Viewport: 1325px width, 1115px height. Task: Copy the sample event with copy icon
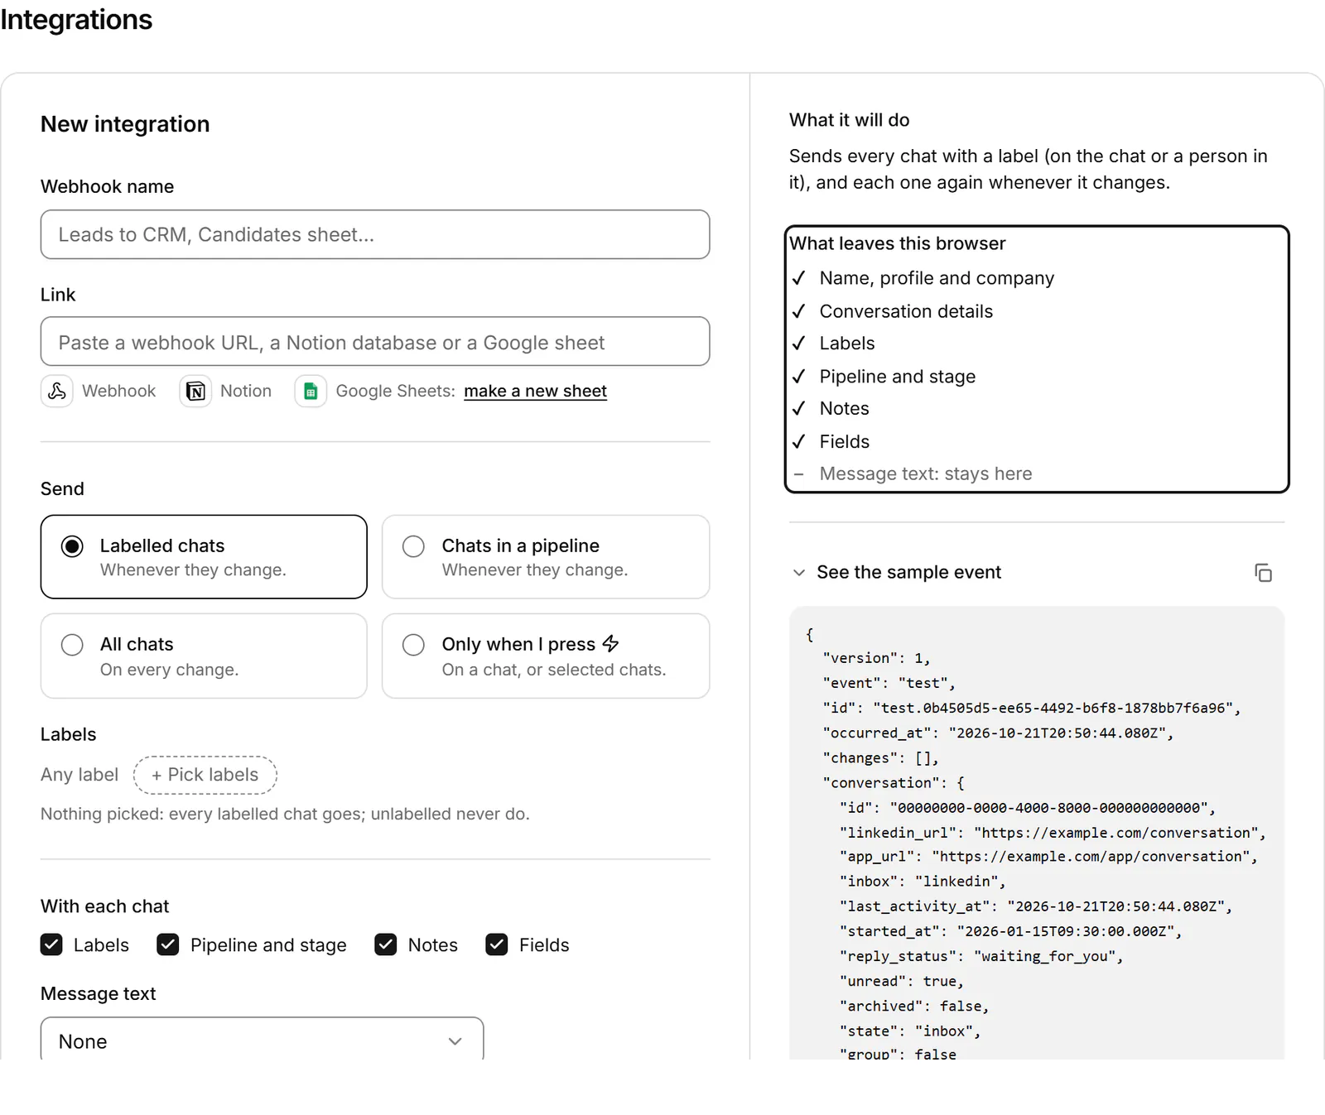point(1263,573)
